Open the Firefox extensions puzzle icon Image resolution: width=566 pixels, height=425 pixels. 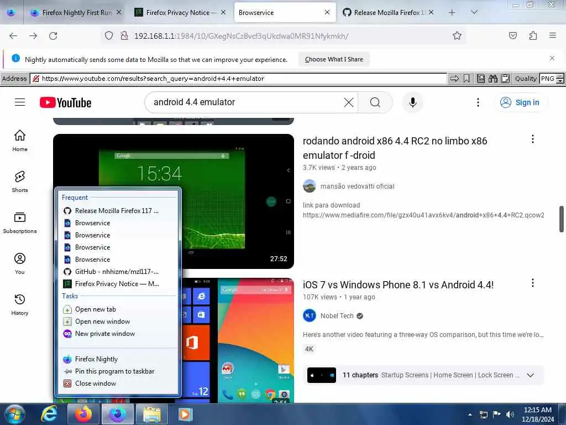533,35
